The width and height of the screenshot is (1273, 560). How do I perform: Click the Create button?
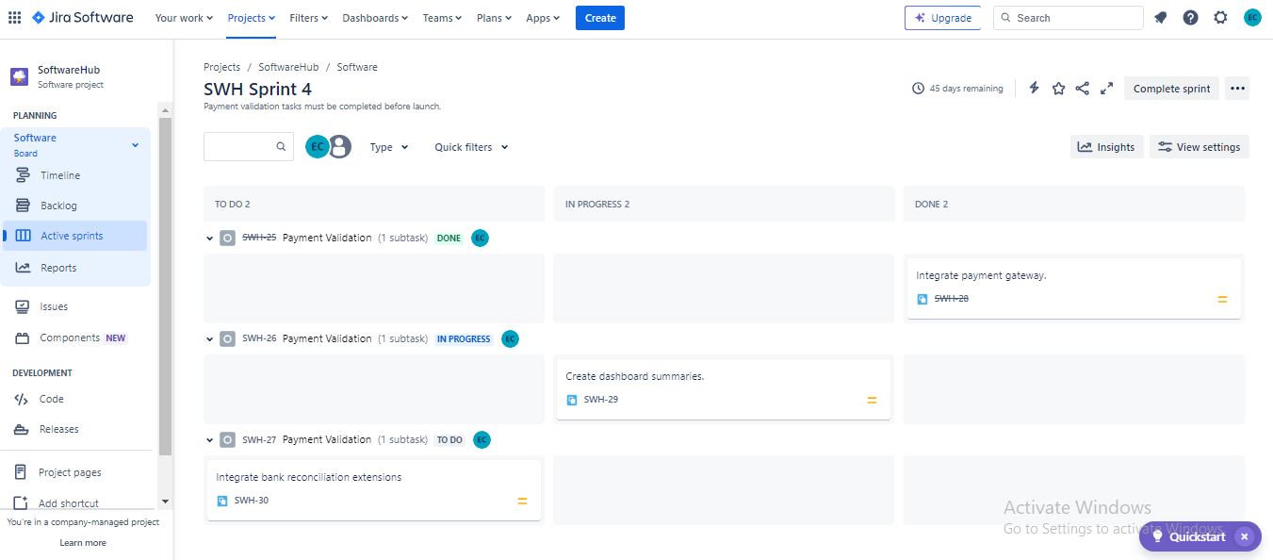[600, 18]
